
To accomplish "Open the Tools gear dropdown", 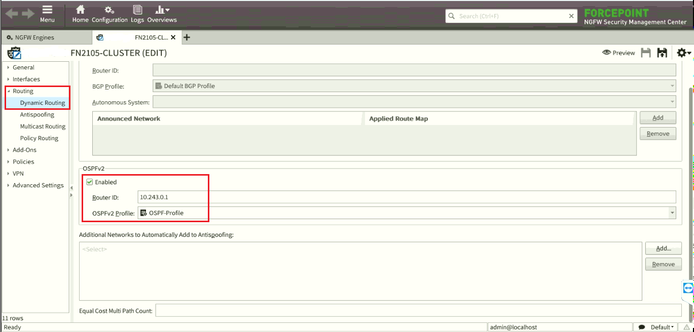I will click(683, 53).
